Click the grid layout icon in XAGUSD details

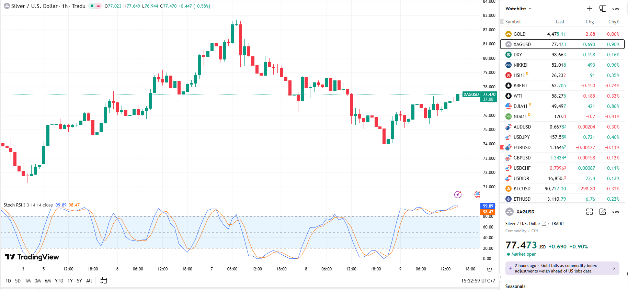pyautogui.click(x=590, y=212)
